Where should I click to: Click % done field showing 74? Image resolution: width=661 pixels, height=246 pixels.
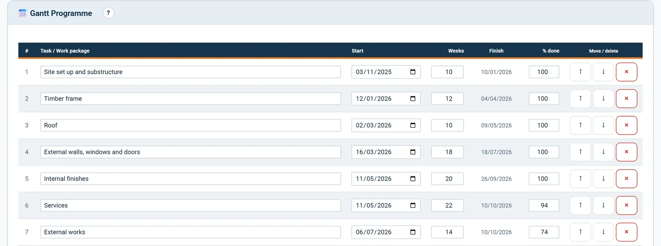544,232
